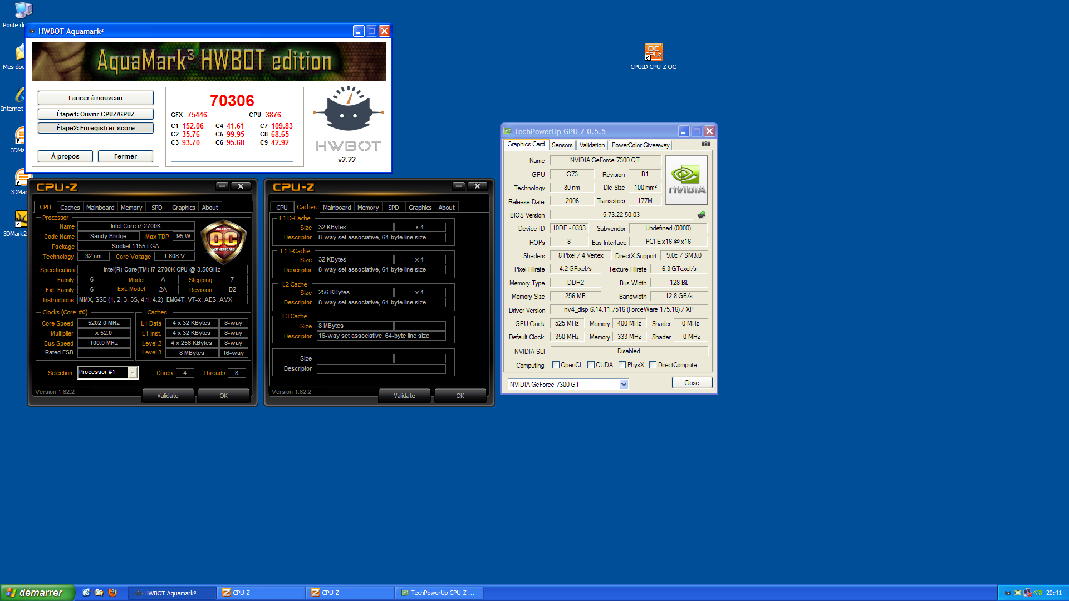The image size is (1069, 601).
Task: Minimize the right CPU-Z Caches window
Action: [459, 186]
